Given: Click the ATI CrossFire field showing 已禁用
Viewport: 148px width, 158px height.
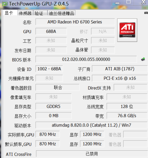Looking at the screenshot, I should click(92, 154).
